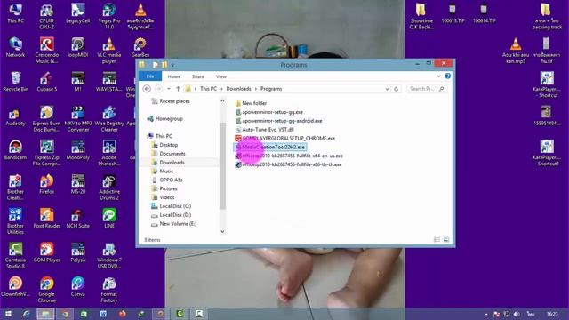Open the 100613.TIF desktop file

pos(453,14)
